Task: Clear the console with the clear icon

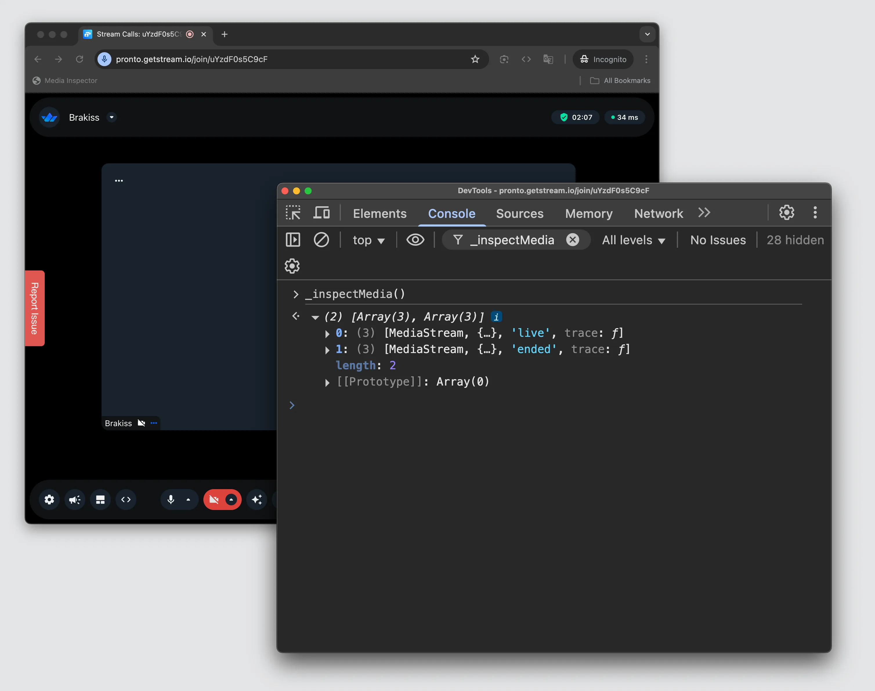Action: click(x=322, y=240)
